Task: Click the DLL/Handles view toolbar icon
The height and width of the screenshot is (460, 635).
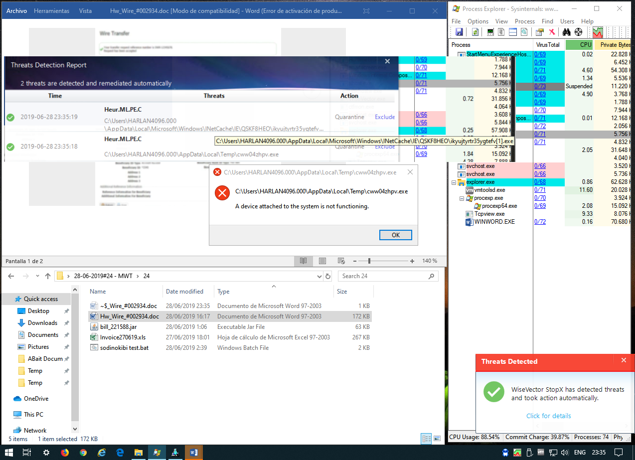Action: 524,32
